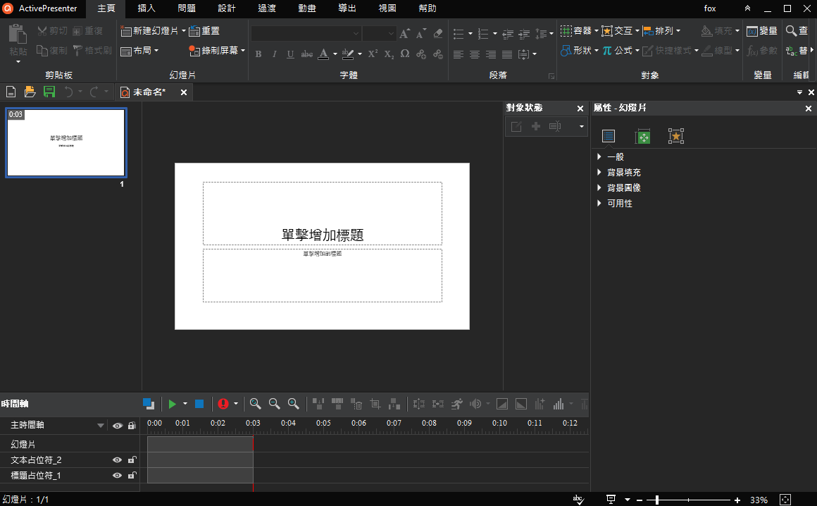Click the spell check icon in status bar
The image size is (817, 506).
578,500
